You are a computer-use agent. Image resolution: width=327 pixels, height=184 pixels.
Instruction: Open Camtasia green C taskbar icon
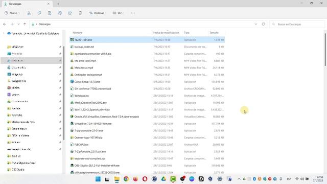coord(173,179)
